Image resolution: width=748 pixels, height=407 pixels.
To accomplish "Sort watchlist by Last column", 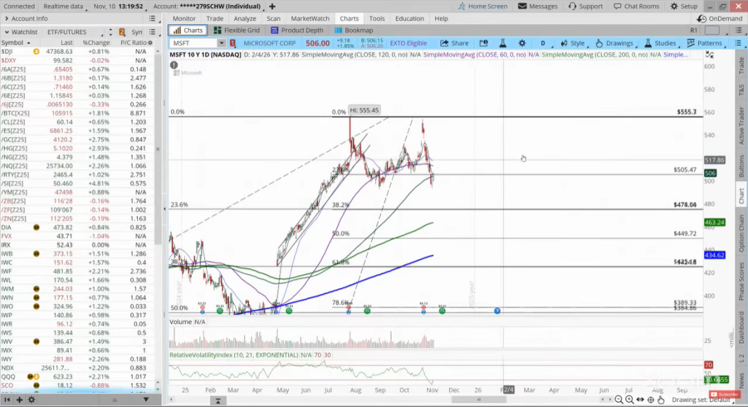I will pos(66,42).
